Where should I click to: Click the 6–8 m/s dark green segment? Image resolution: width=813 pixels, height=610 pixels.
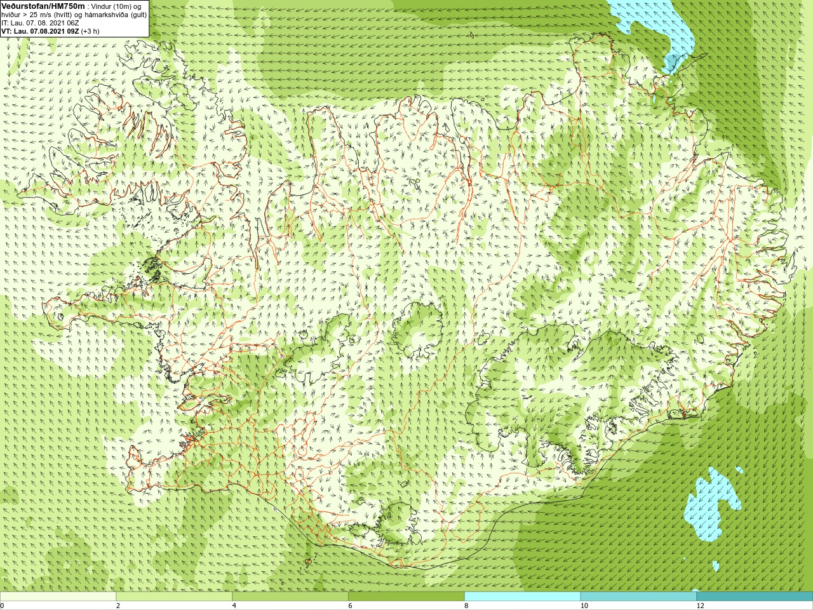click(406, 597)
